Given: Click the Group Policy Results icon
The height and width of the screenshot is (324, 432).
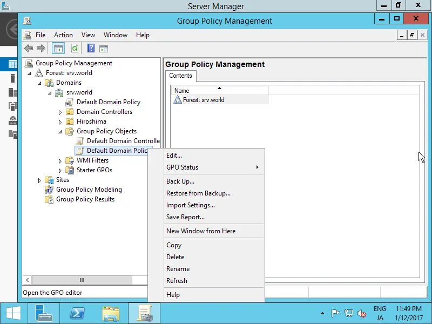Looking at the screenshot, I should tap(49, 199).
